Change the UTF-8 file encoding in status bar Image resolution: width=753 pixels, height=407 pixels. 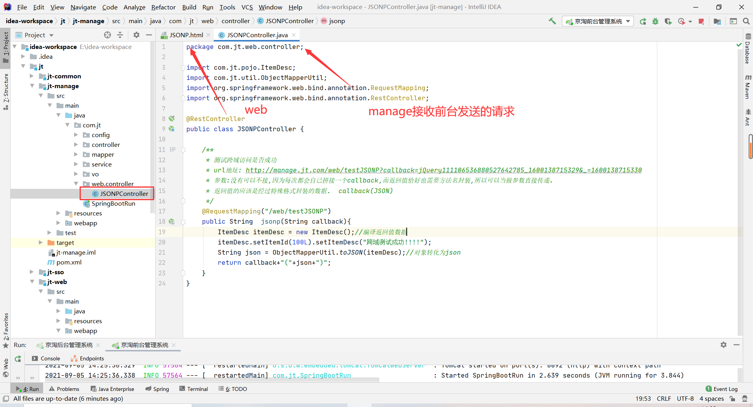(685, 399)
